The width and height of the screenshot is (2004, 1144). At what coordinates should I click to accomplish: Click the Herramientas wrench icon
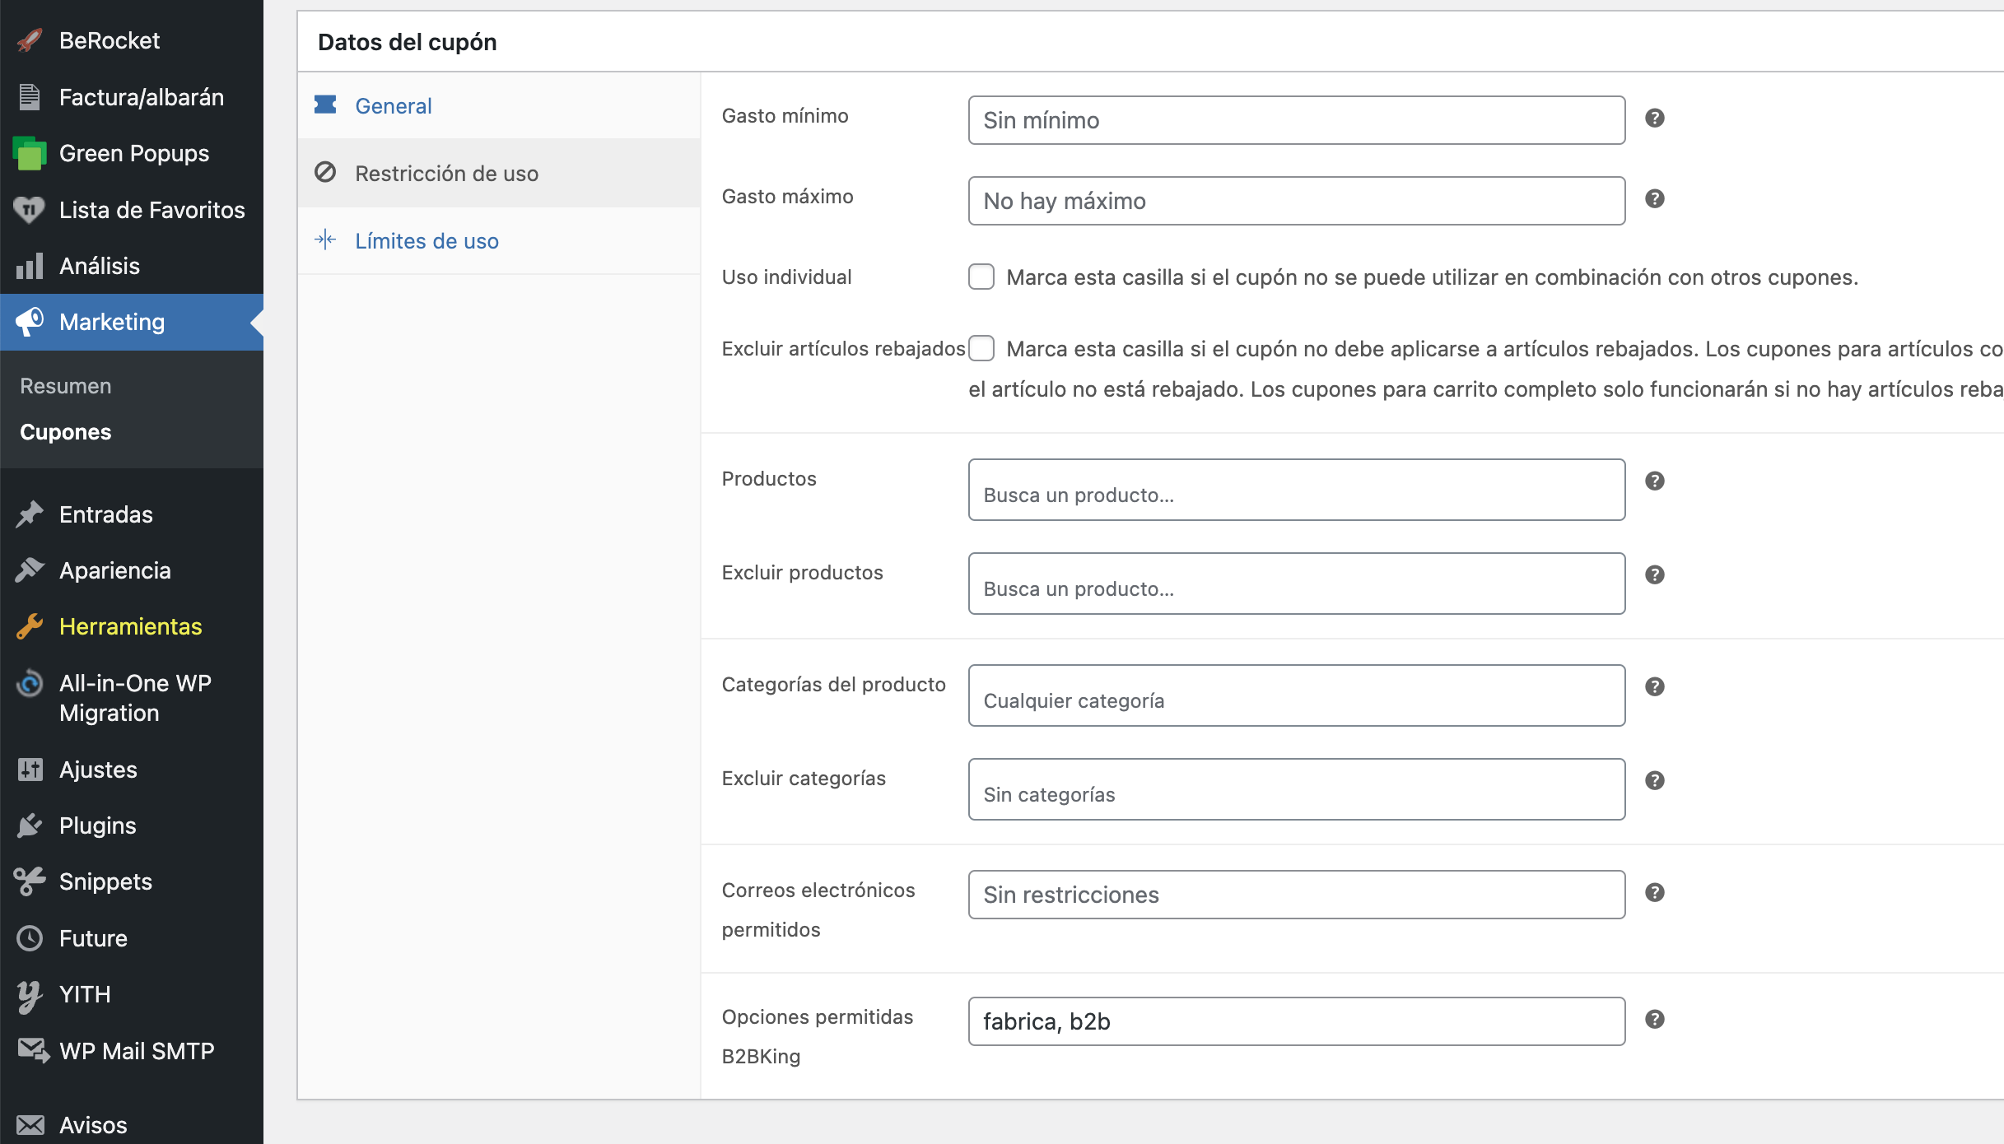(x=30, y=626)
